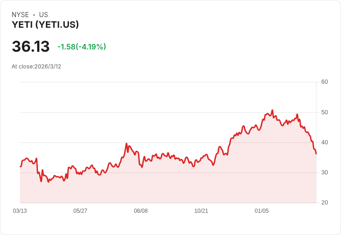Image resolution: width=341 pixels, height=235 pixels.
Task: Click the NYSE exchange label
Action: coord(20,15)
